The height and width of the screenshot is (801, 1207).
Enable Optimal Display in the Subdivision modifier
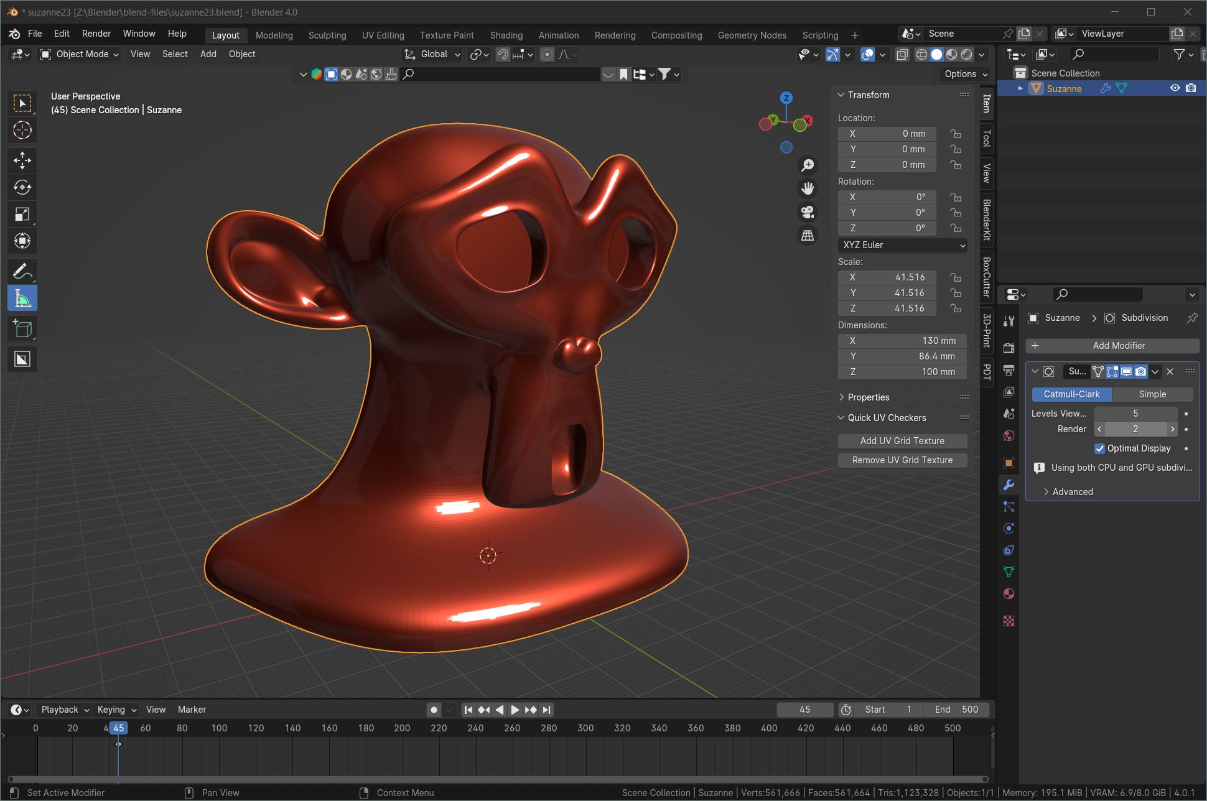click(x=1100, y=448)
